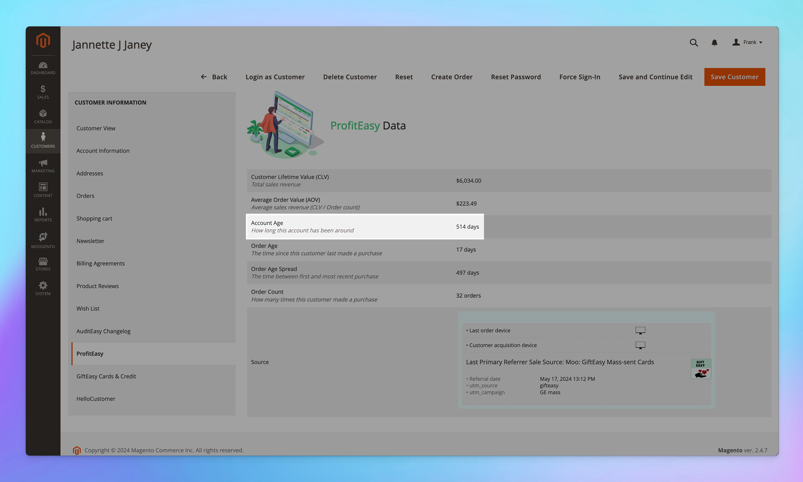Open the Newsletter tab

pyautogui.click(x=152, y=241)
